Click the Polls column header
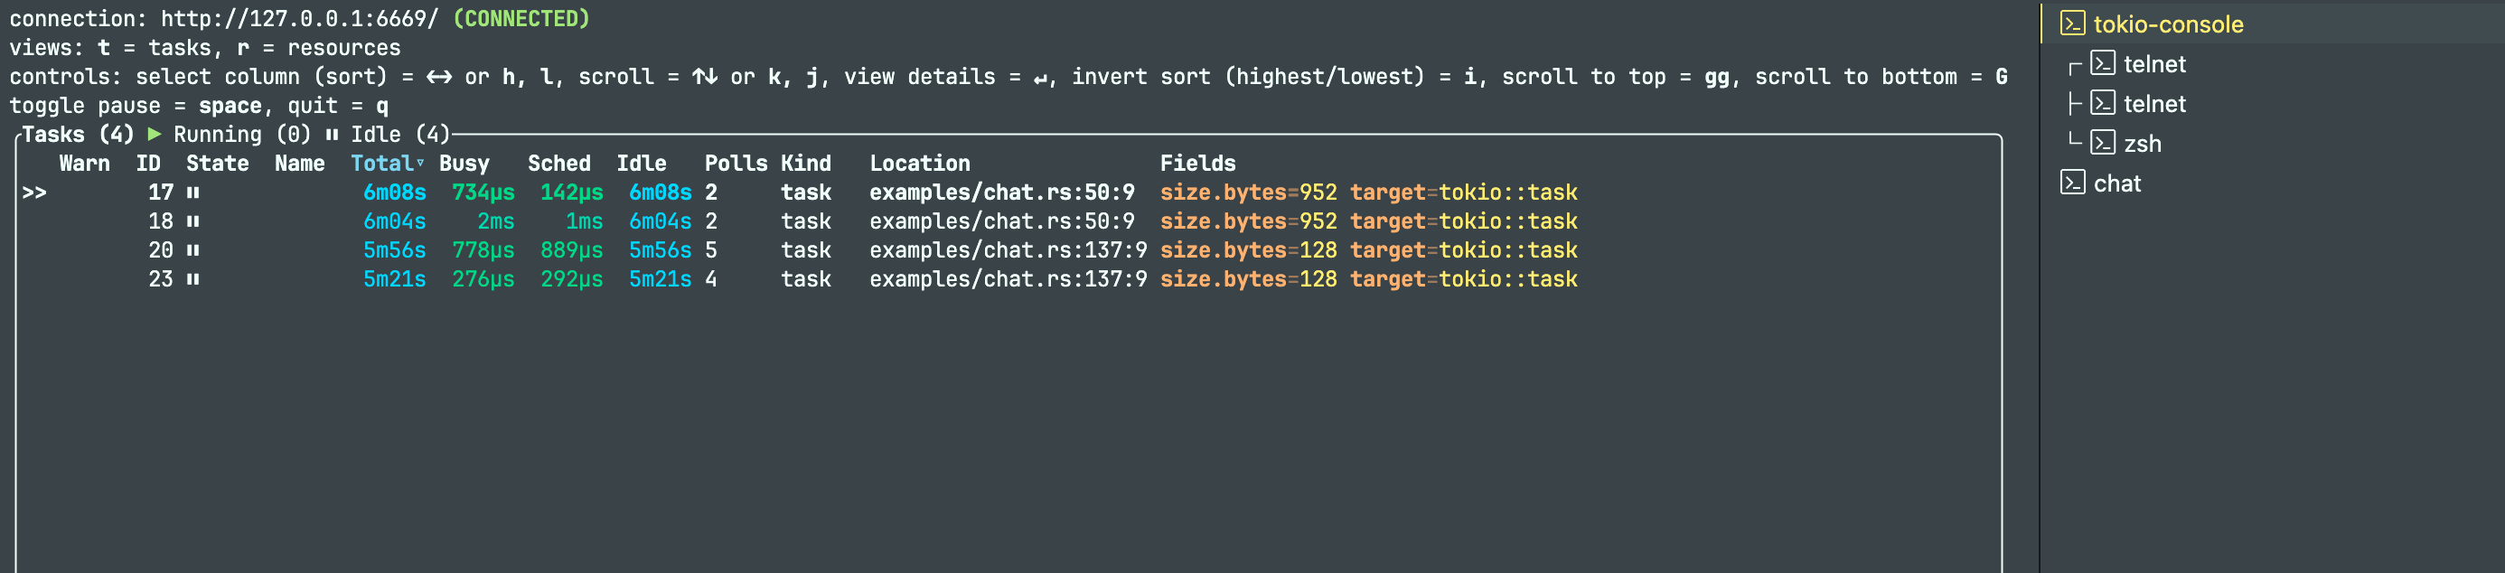 tap(736, 164)
